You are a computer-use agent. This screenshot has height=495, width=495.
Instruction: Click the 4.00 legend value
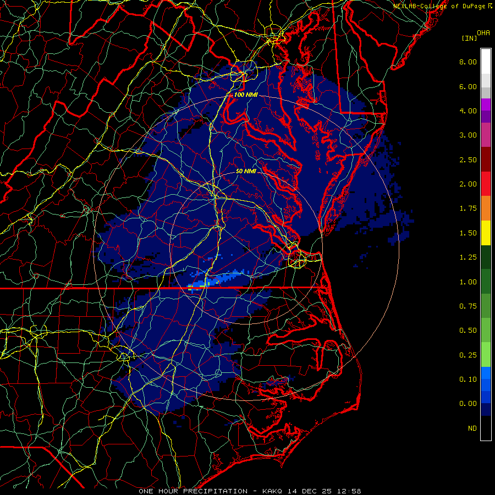(468, 111)
